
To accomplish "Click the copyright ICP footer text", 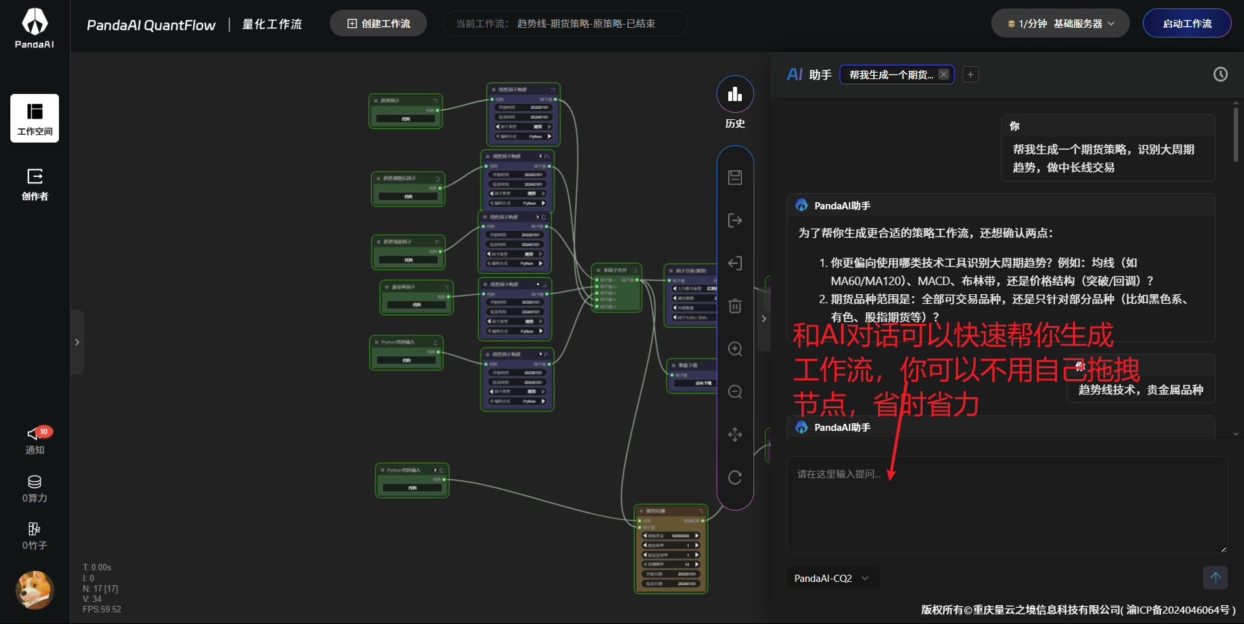I will pyautogui.click(x=1078, y=610).
